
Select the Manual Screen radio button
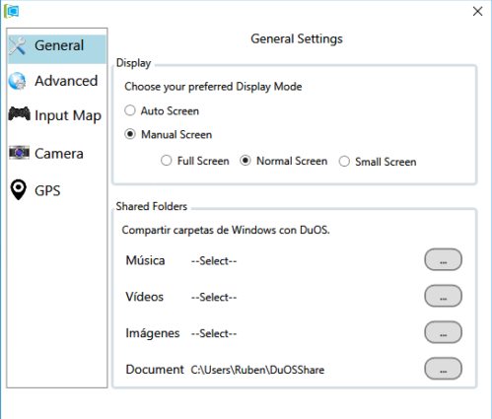pyautogui.click(x=130, y=134)
